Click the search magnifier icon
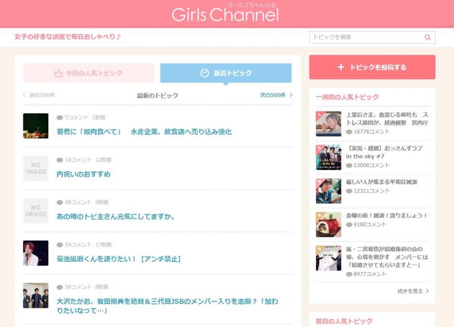This screenshot has width=454, height=327. (427, 38)
